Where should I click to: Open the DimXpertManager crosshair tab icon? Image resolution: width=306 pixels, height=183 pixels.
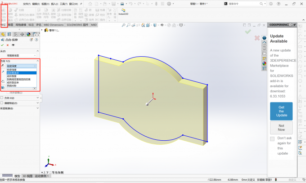22,34
